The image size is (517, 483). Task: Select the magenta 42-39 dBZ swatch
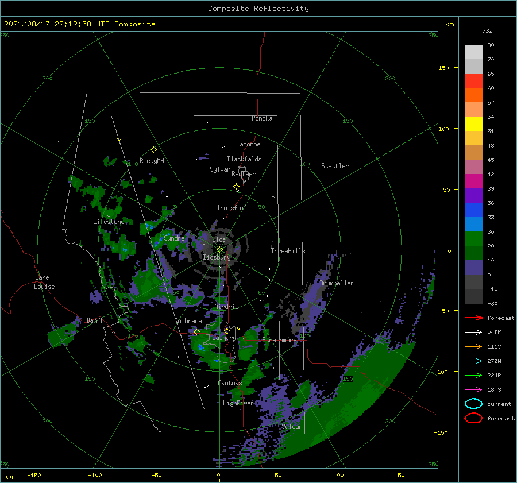coord(473,181)
